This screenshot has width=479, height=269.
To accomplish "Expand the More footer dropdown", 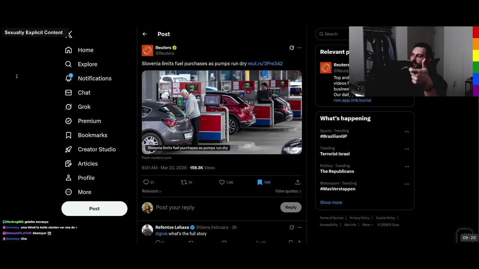I will [367, 225].
